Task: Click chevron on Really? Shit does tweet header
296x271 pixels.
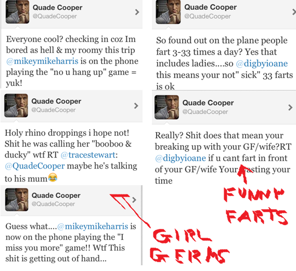Action: pos(290,107)
